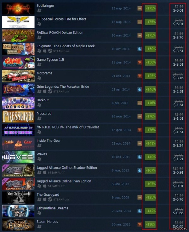The image size is (189, 232).
Task: Click the -125% discount badge for Motorama
Action: (150, 76)
